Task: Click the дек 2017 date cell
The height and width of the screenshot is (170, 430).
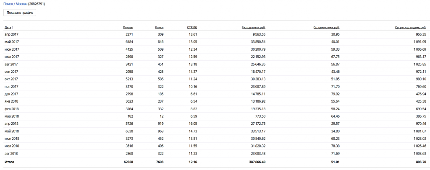Action: click(x=12, y=94)
